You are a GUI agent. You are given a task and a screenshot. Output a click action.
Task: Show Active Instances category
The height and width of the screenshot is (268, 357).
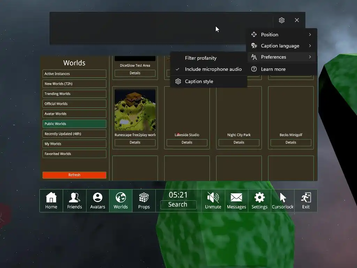click(74, 74)
